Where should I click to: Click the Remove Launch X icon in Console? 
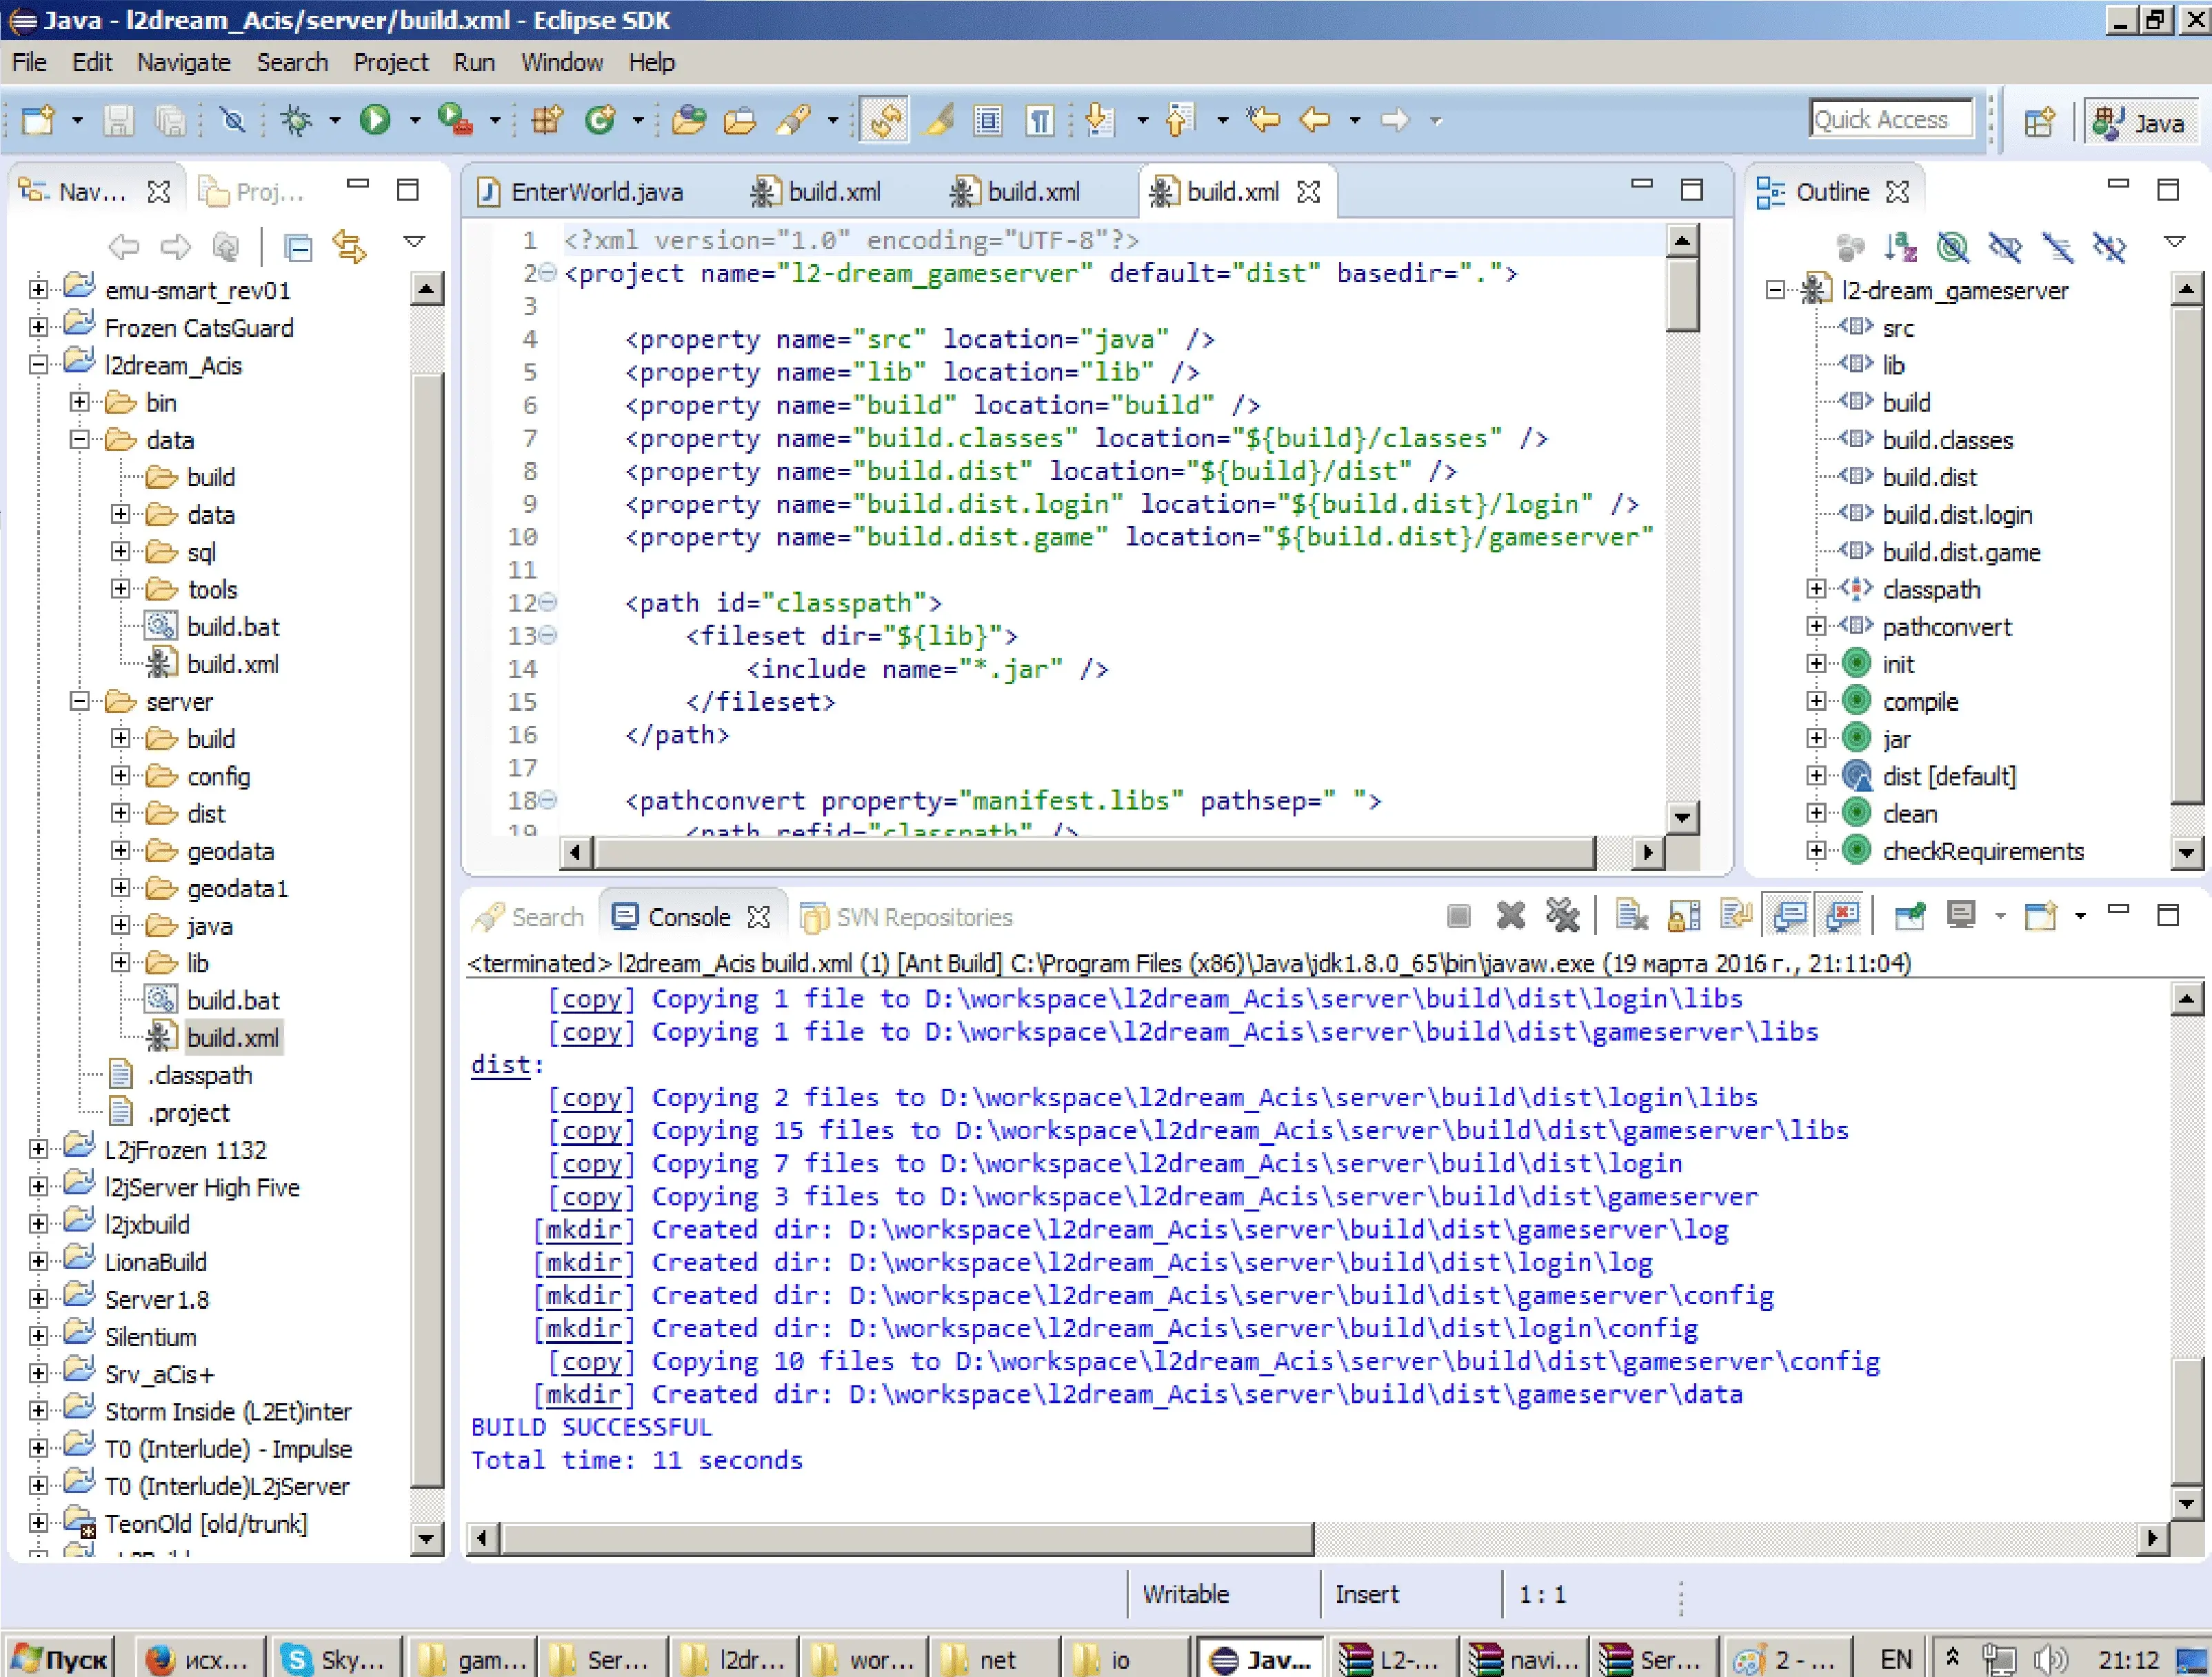(1510, 915)
